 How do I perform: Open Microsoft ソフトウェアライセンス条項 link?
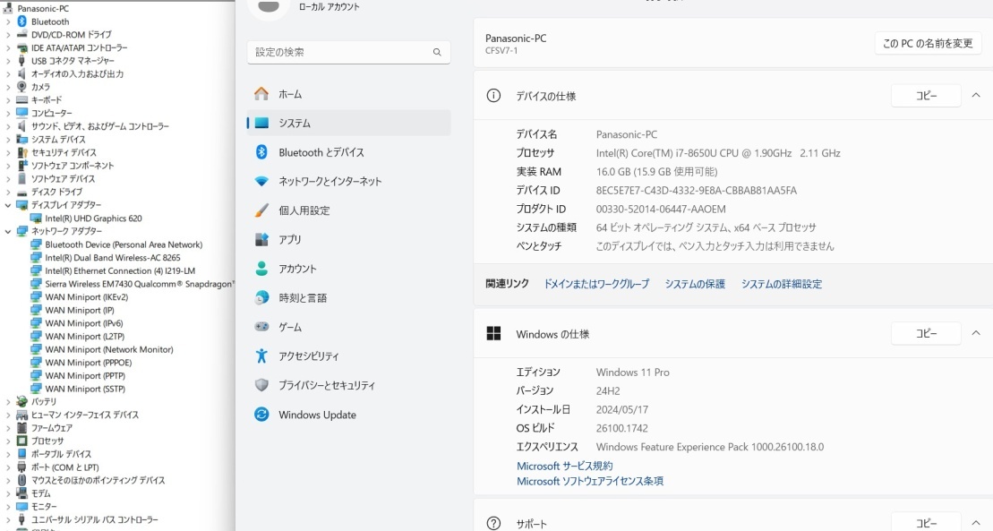click(x=589, y=481)
